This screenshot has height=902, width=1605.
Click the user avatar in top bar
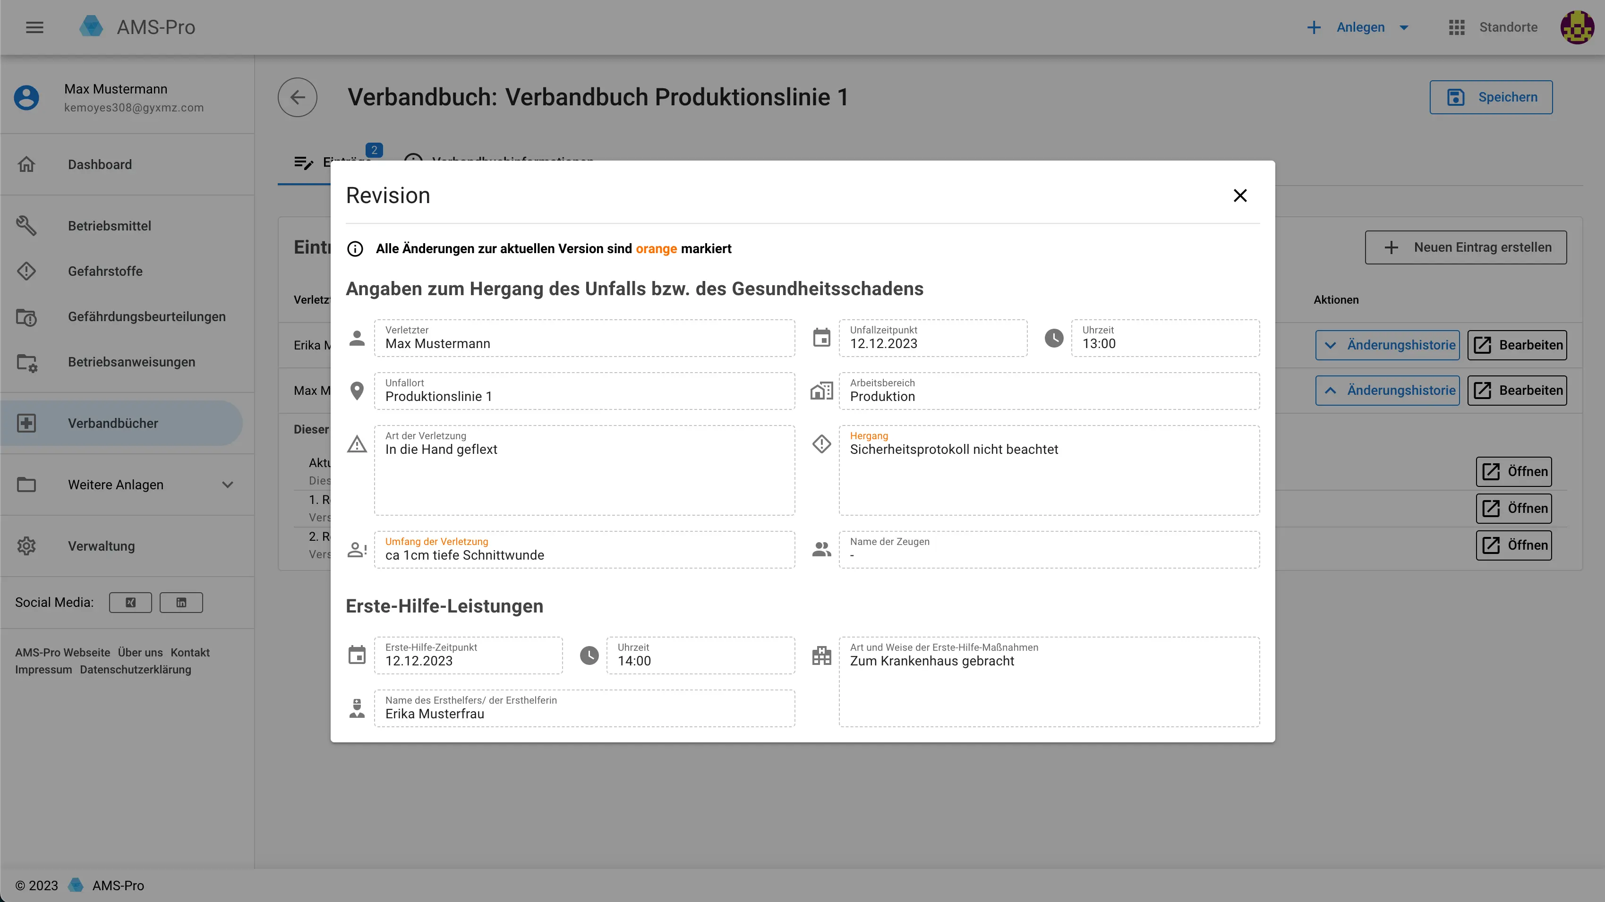pos(1576,27)
